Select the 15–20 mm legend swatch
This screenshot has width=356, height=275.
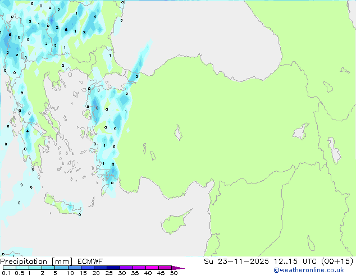click(x=87, y=268)
